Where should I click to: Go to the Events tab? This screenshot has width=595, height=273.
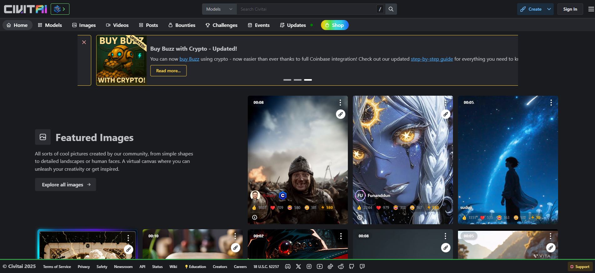259,25
